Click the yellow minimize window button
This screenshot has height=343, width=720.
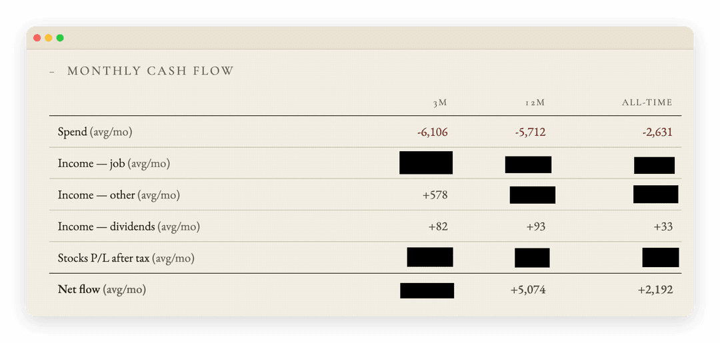(49, 37)
